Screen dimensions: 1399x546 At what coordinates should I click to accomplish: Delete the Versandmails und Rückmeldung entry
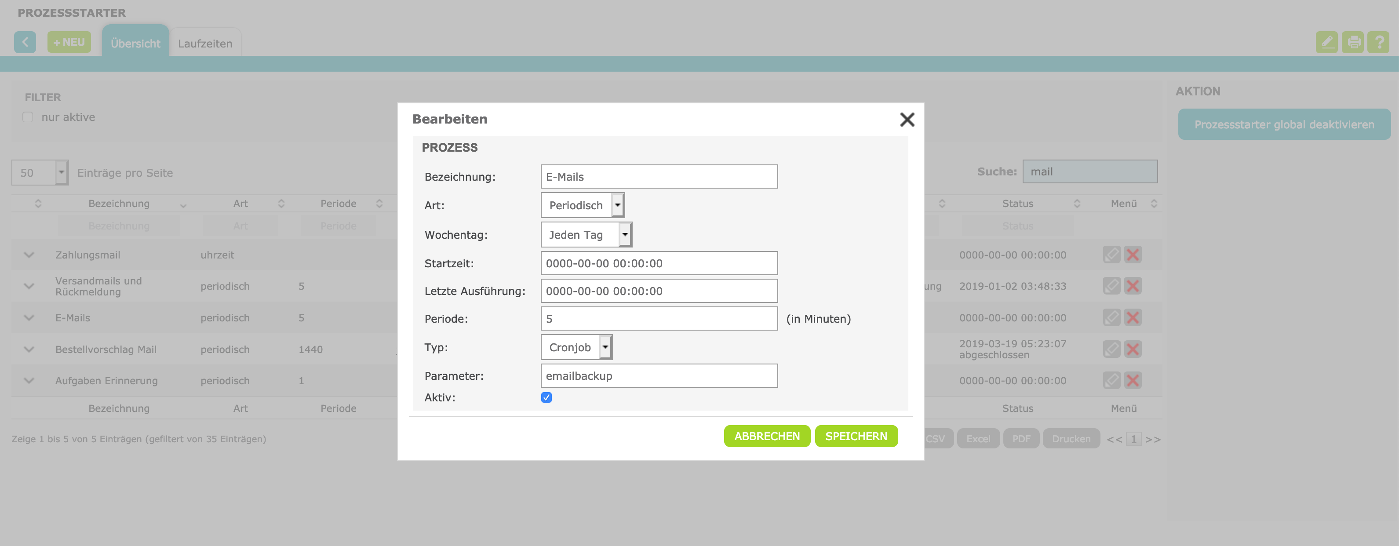click(x=1132, y=286)
